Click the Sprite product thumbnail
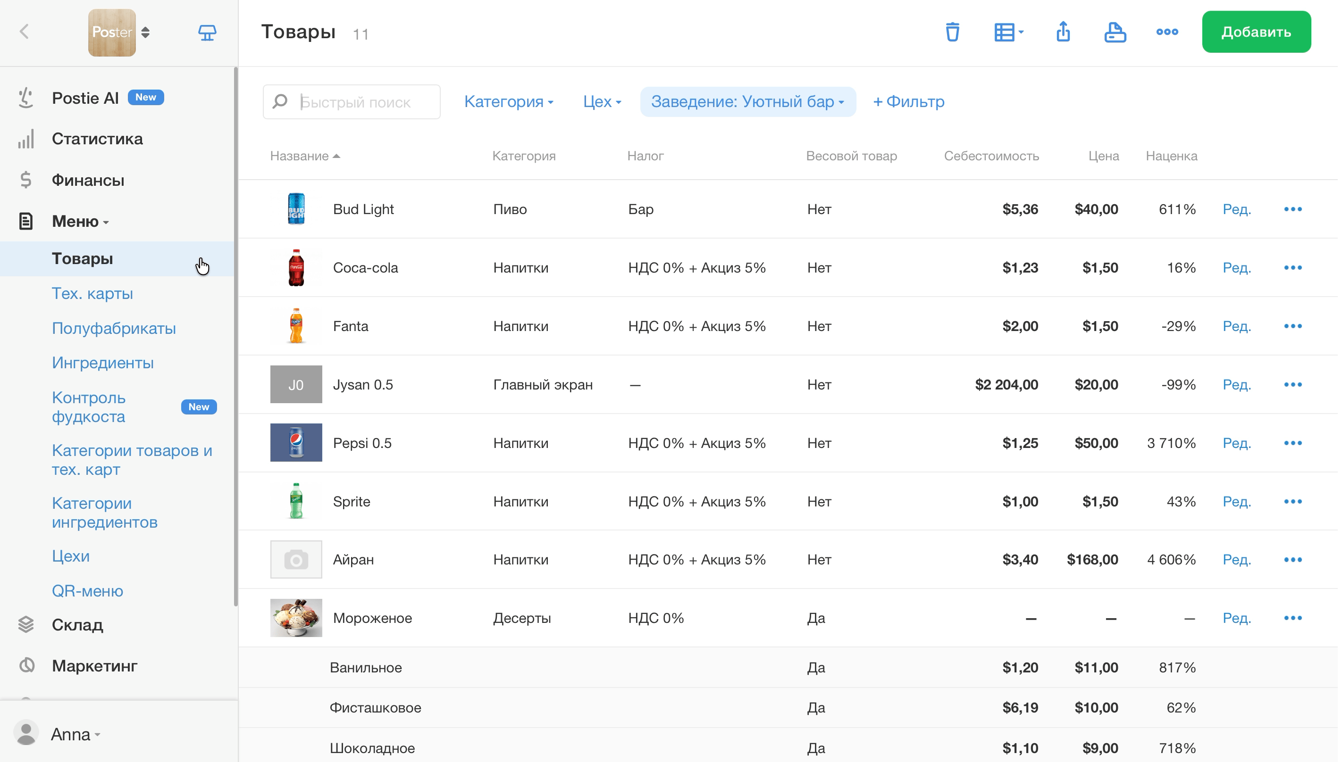Viewport: 1342px width, 762px height. pyautogui.click(x=297, y=502)
